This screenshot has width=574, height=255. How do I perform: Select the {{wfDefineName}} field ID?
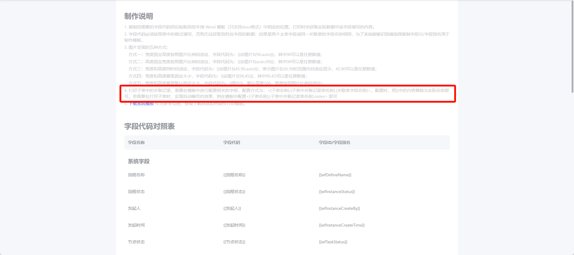click(335, 175)
